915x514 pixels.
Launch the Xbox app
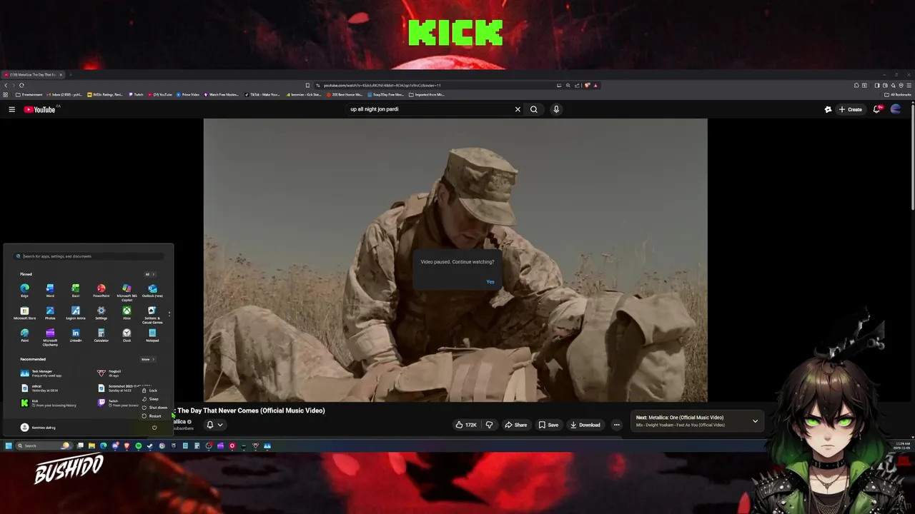127,313
